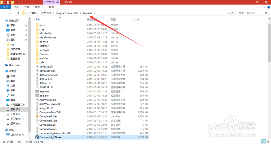This screenshot has height=144, width=271.
Task: Open the 文件 ribbon tab
Action: (x=5, y=7)
